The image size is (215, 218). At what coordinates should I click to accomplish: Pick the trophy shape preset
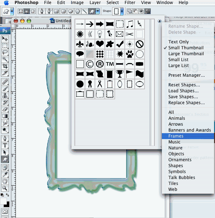click(120, 74)
